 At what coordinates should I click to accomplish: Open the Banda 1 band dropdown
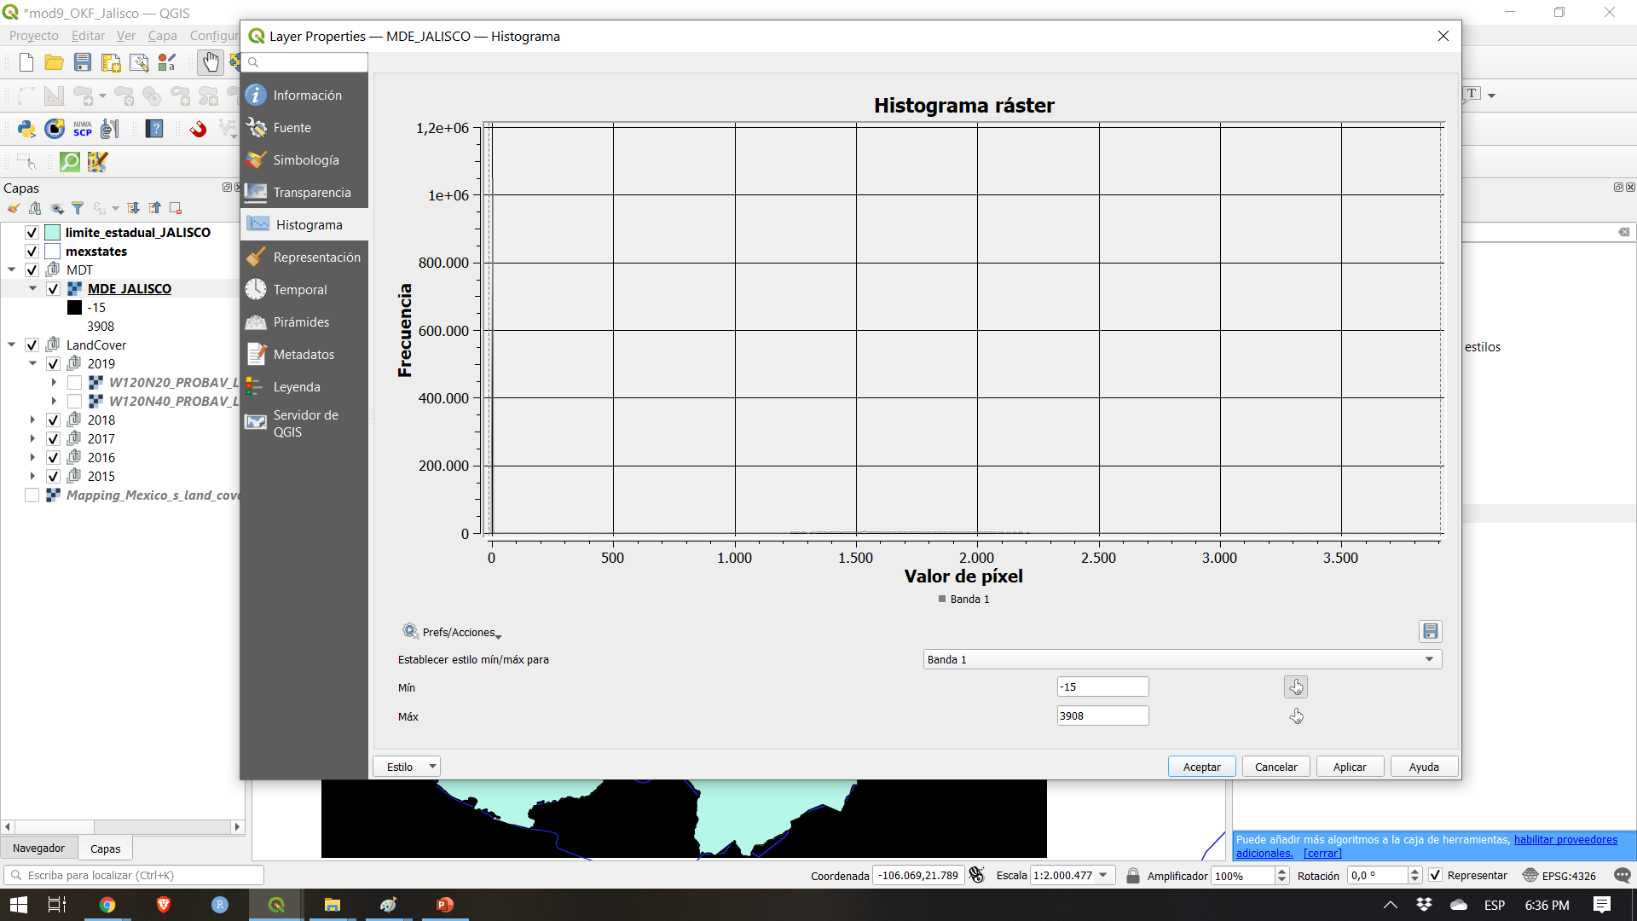[1183, 659]
